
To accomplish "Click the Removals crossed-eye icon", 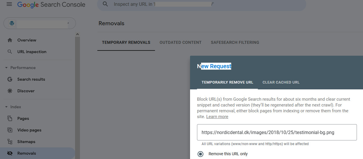I will (10, 153).
